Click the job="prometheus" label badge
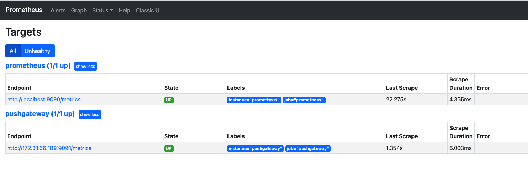Image resolution: width=528 pixels, height=186 pixels. [x=304, y=100]
